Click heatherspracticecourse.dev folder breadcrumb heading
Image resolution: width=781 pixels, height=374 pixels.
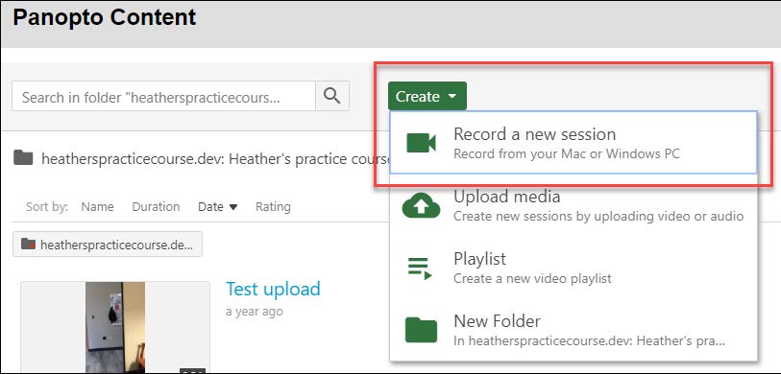coord(216,158)
